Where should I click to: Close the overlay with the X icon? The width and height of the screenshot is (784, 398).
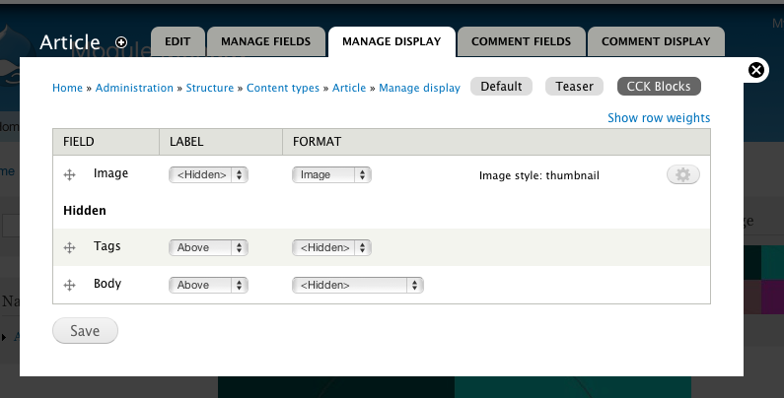[756, 70]
